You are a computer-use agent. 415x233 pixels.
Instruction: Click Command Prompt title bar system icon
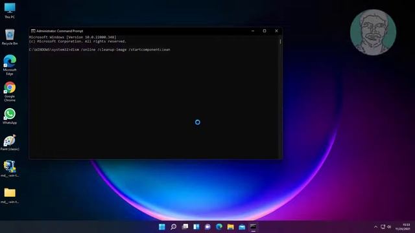(x=33, y=31)
